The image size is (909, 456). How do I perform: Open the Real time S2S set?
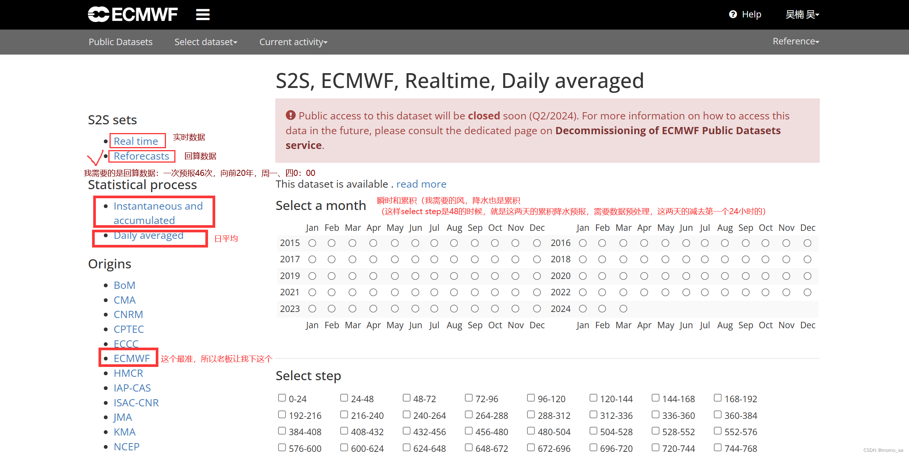tap(136, 141)
